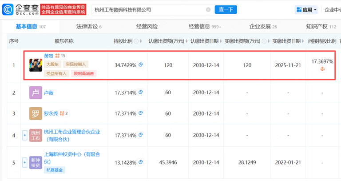This screenshot has width=341, height=181.
Task: Open shareholding history icon for 34.7429%
Action: pos(141,64)
